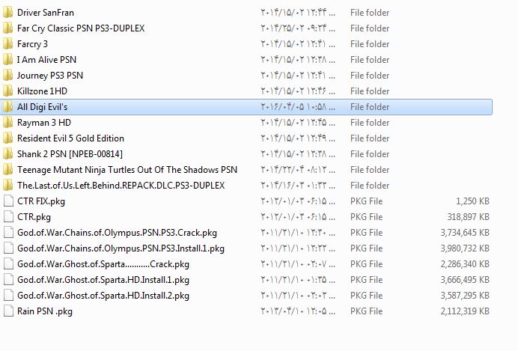Select Resident Evil 5 Gold Edition folder

pyautogui.click(x=70, y=138)
